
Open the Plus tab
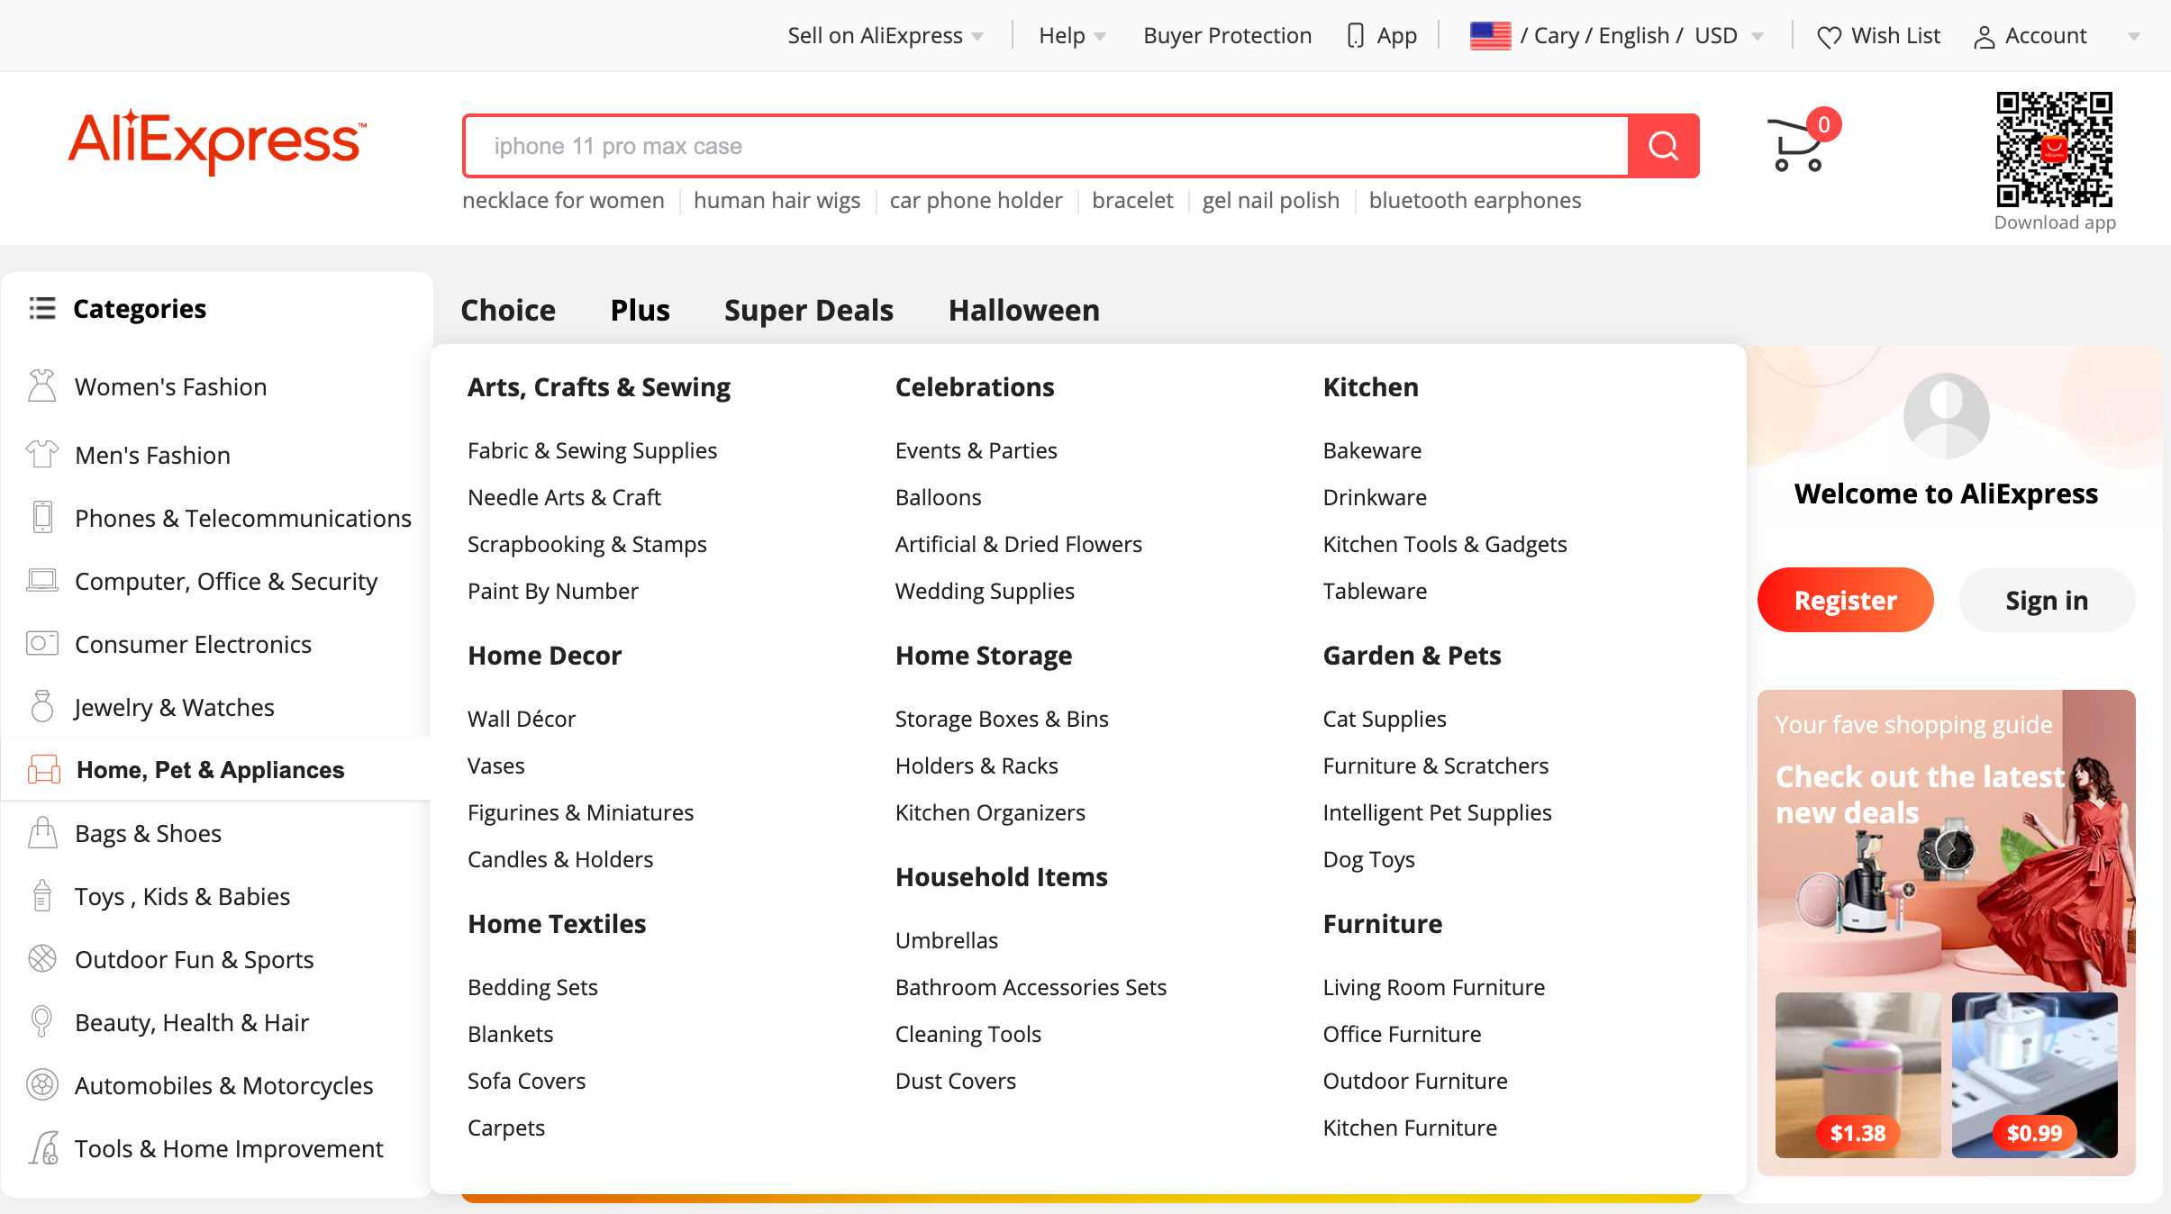640,310
